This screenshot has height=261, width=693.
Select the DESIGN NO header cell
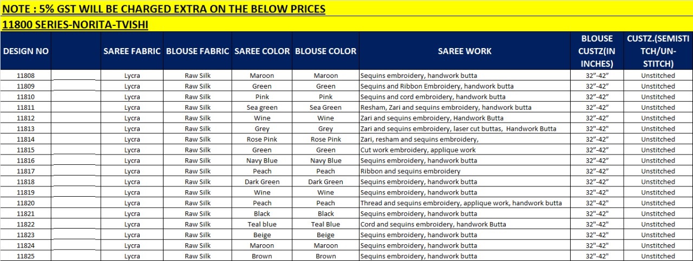coord(26,51)
